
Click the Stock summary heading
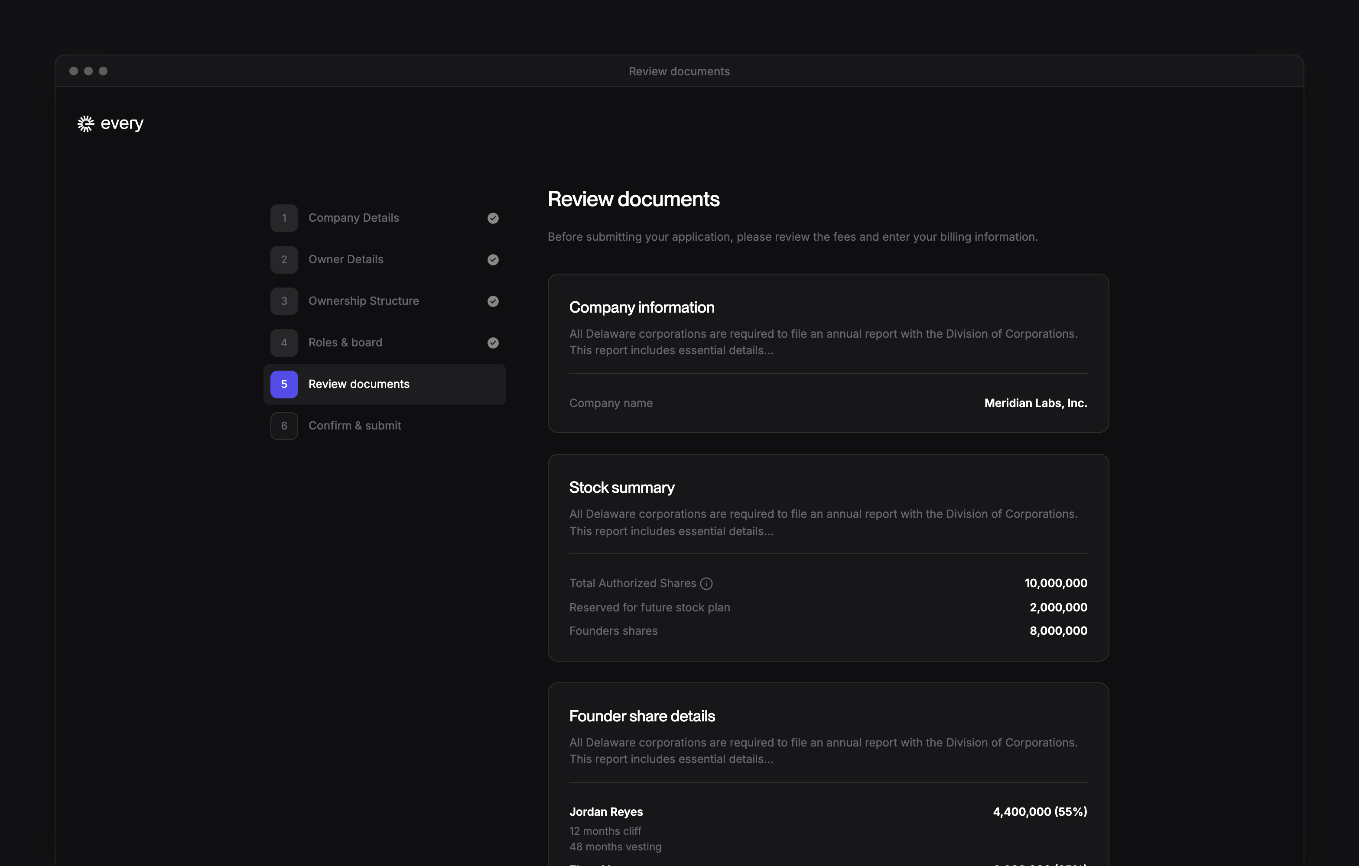pos(621,488)
